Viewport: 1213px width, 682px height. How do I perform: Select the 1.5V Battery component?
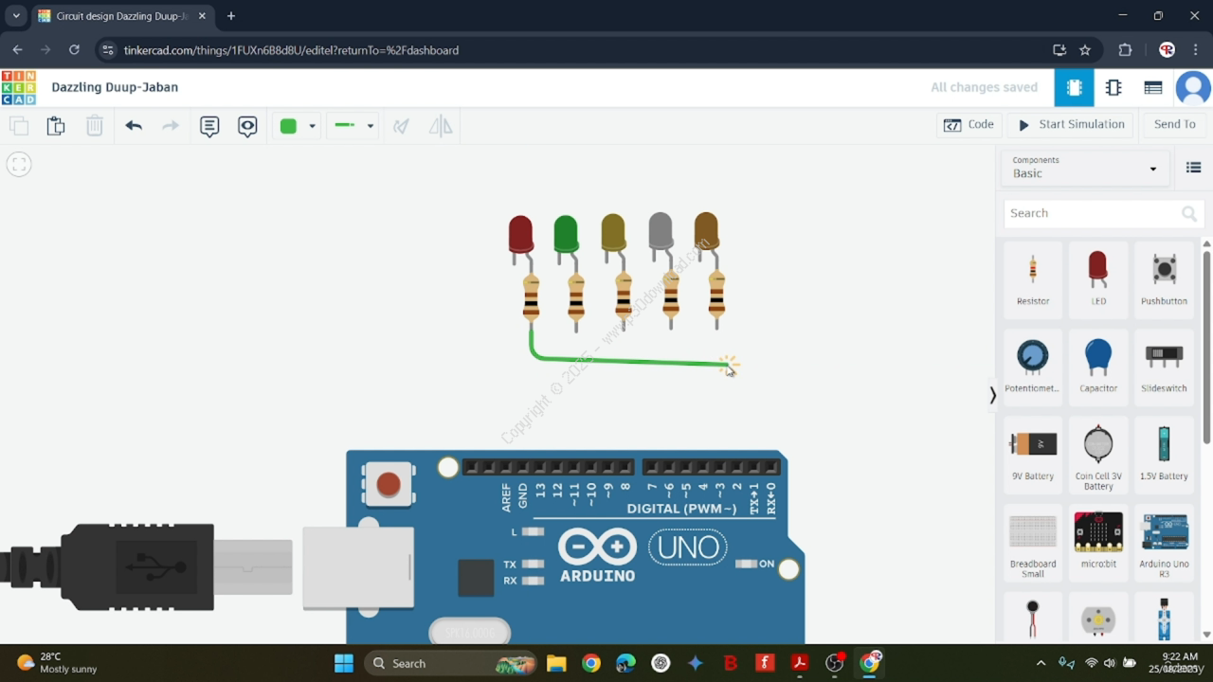[x=1164, y=454]
